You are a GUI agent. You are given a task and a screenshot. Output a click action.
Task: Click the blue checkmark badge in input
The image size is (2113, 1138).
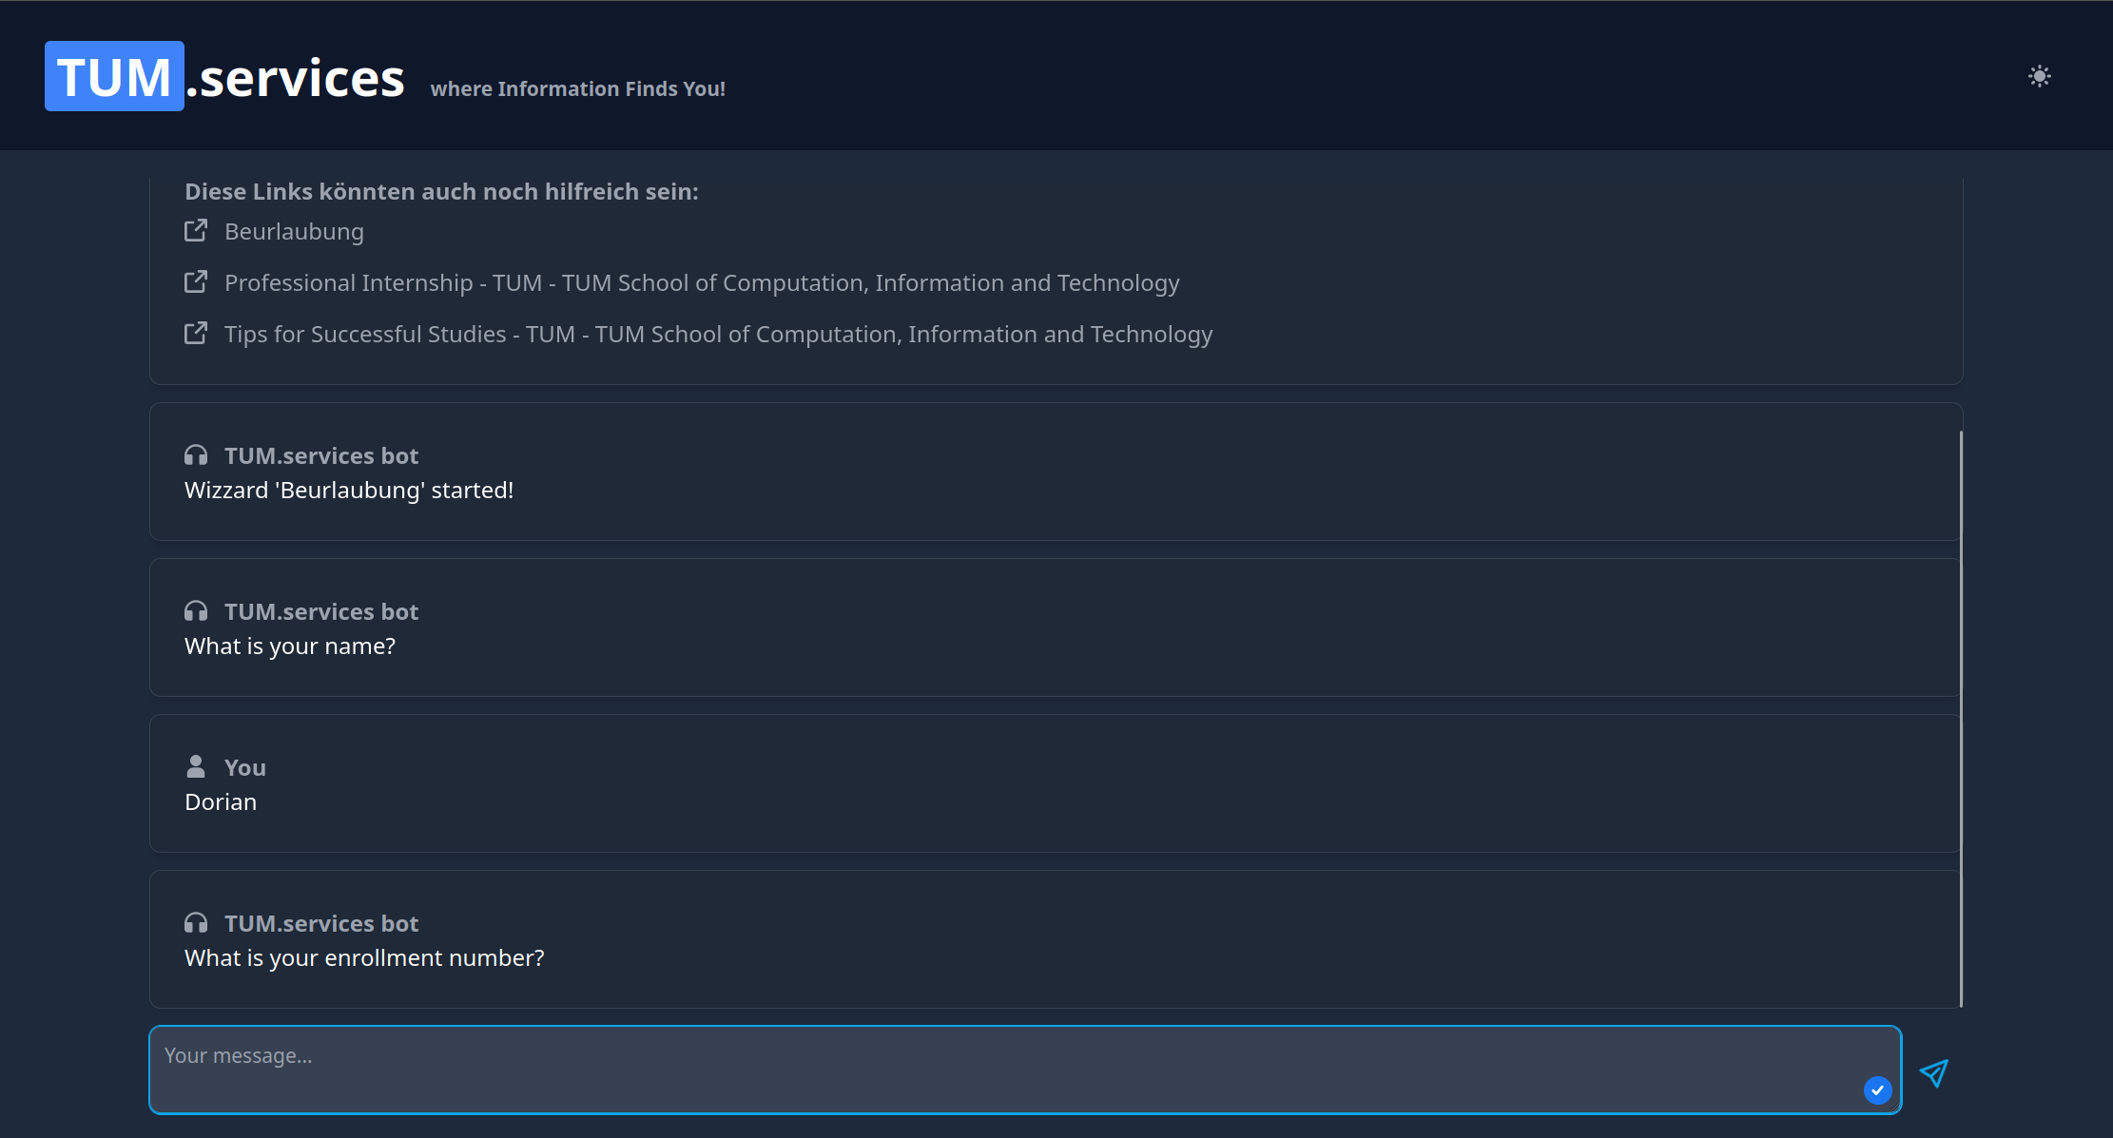(x=1877, y=1090)
